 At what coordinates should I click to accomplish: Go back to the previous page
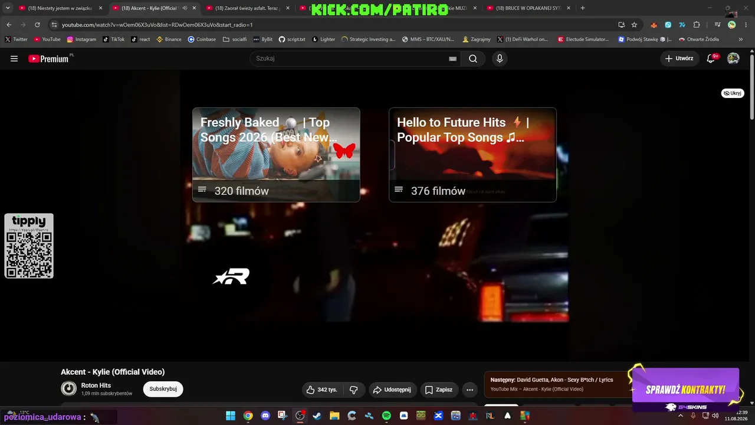9,25
